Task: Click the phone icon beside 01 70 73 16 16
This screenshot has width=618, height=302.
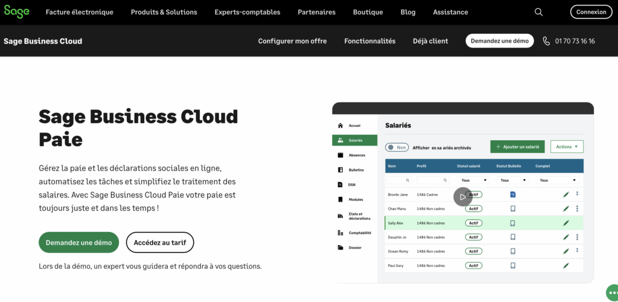Action: [x=546, y=41]
